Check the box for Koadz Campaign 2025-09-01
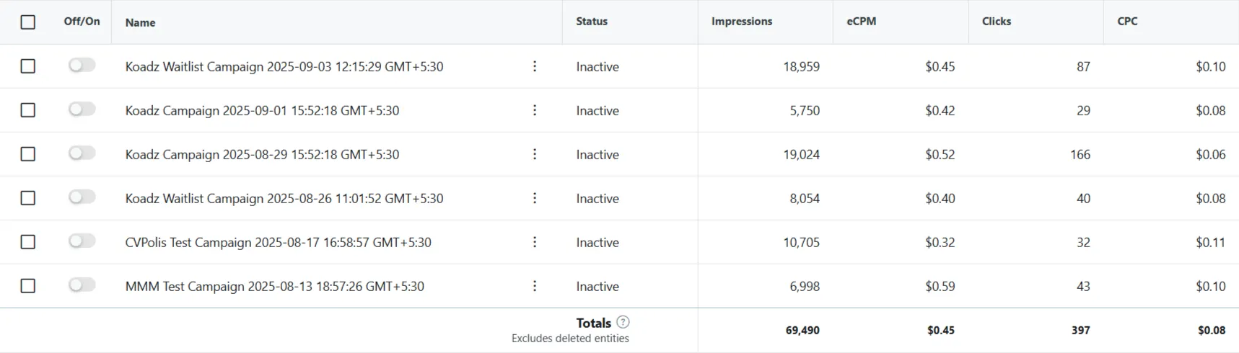 (x=28, y=110)
